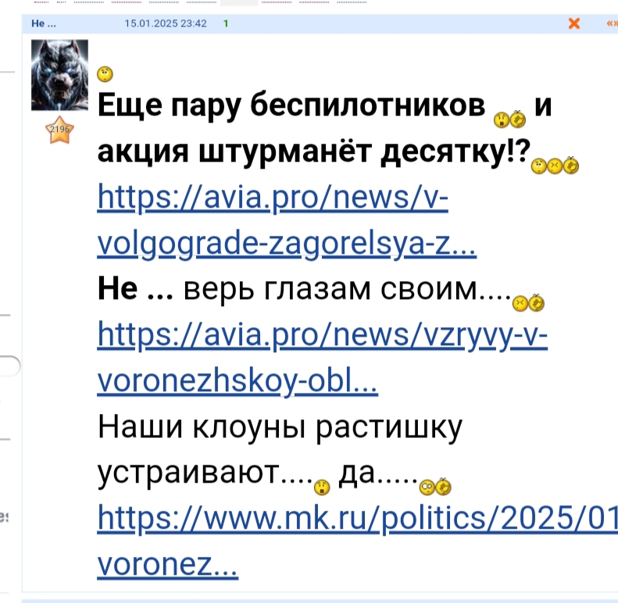Click the orange quote marks icon in header
Image resolution: width=618 pixels, height=603 pixels.
(x=612, y=23)
